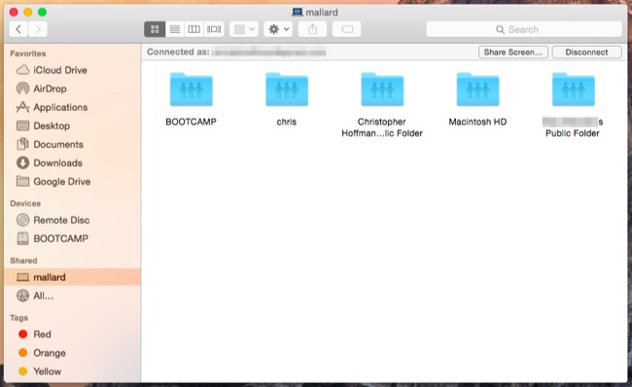Click the Share toolbar button
This screenshot has width=632, height=387.
[312, 29]
